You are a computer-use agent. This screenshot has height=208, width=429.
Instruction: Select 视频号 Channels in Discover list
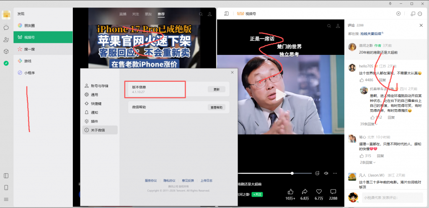tap(43, 37)
